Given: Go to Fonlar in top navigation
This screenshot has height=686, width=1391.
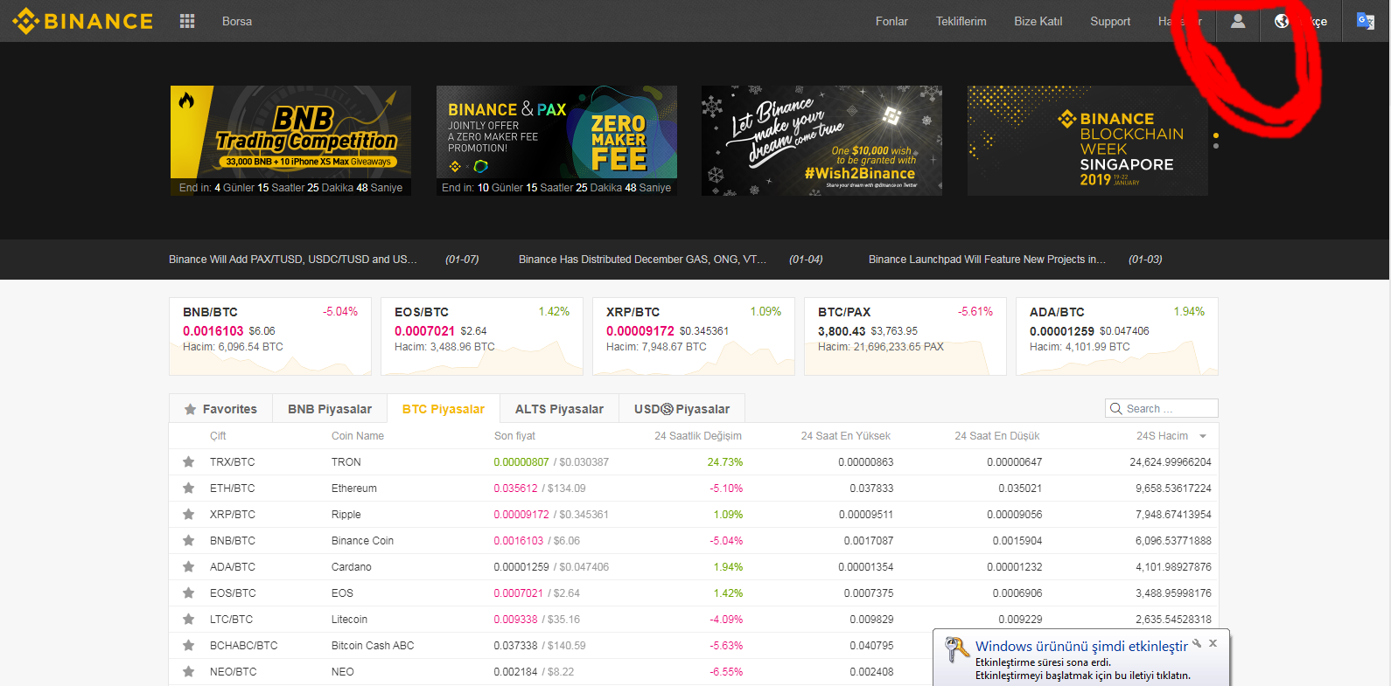Looking at the screenshot, I should tap(891, 21).
